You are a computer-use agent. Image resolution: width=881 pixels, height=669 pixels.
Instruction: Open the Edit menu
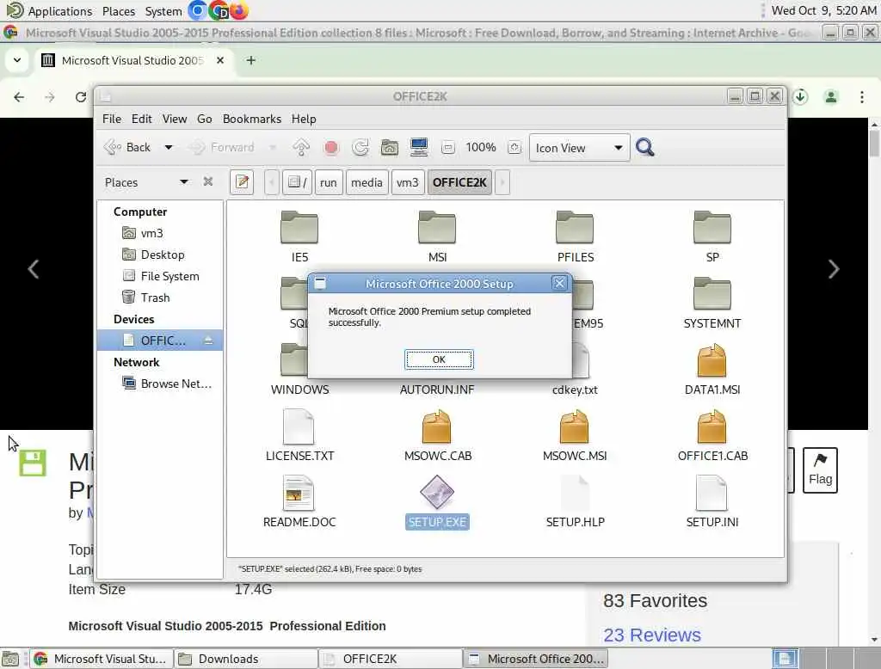tap(142, 119)
